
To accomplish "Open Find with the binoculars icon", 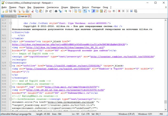I will click(x=56, y=11).
